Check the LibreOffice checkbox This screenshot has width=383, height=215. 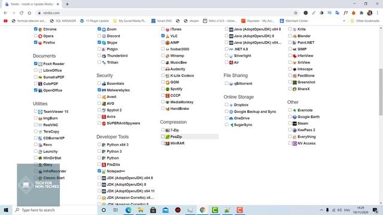[36, 70]
